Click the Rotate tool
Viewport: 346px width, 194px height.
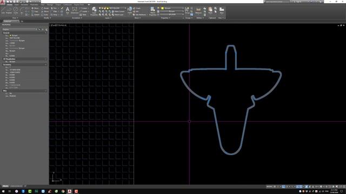coord(45,8)
